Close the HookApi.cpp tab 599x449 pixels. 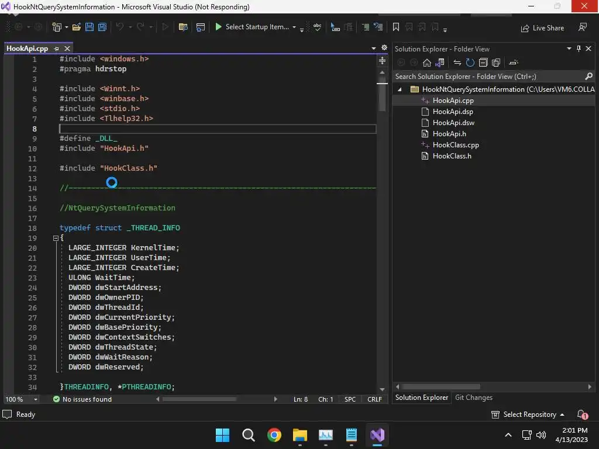(x=67, y=49)
